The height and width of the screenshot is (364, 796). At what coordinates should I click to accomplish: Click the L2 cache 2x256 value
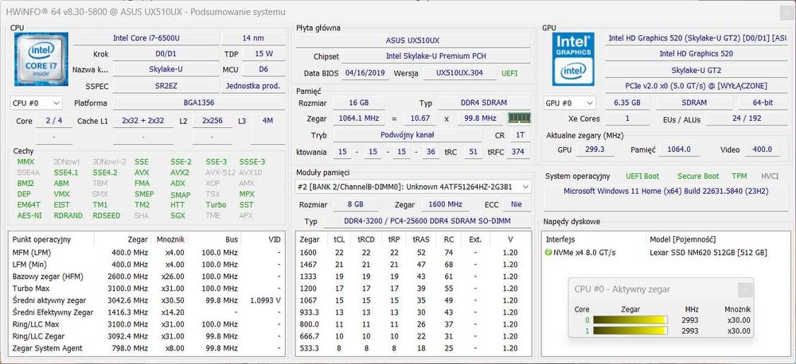213,121
